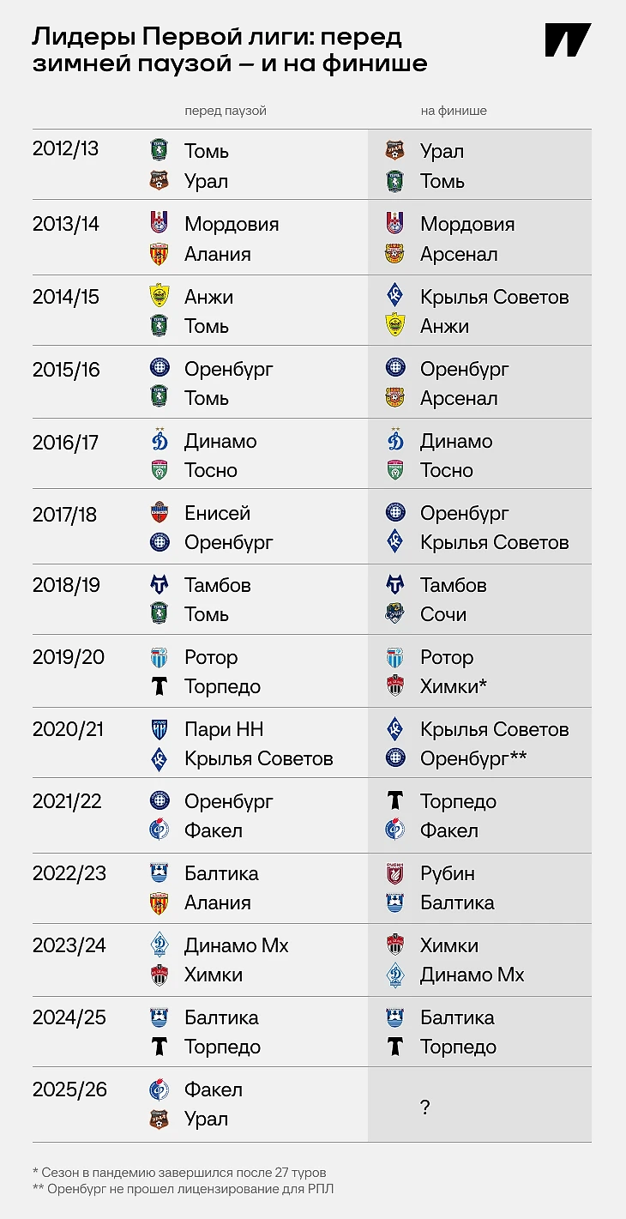Viewport: 626px width, 1219px height.
Task: Click the Rubin crest in 2022/23 finish column
Action: [395, 873]
